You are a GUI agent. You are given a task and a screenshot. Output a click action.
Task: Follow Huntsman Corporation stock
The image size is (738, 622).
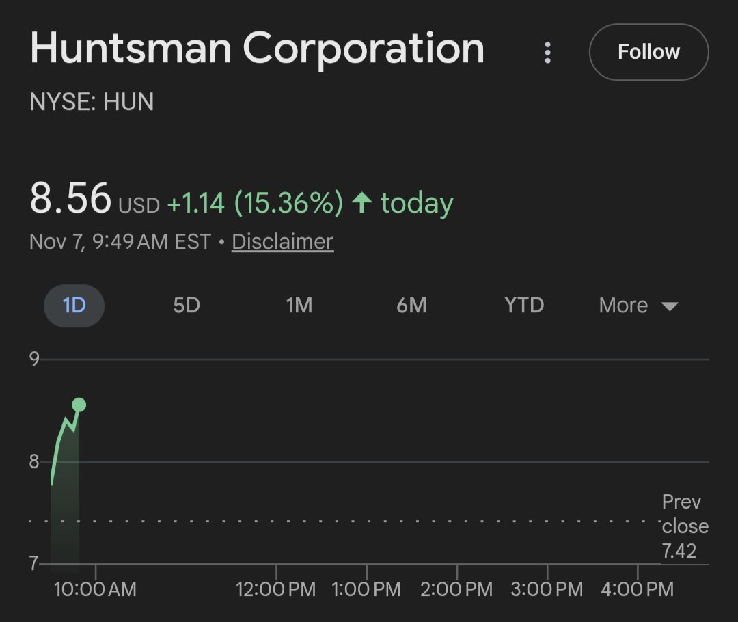pos(648,52)
